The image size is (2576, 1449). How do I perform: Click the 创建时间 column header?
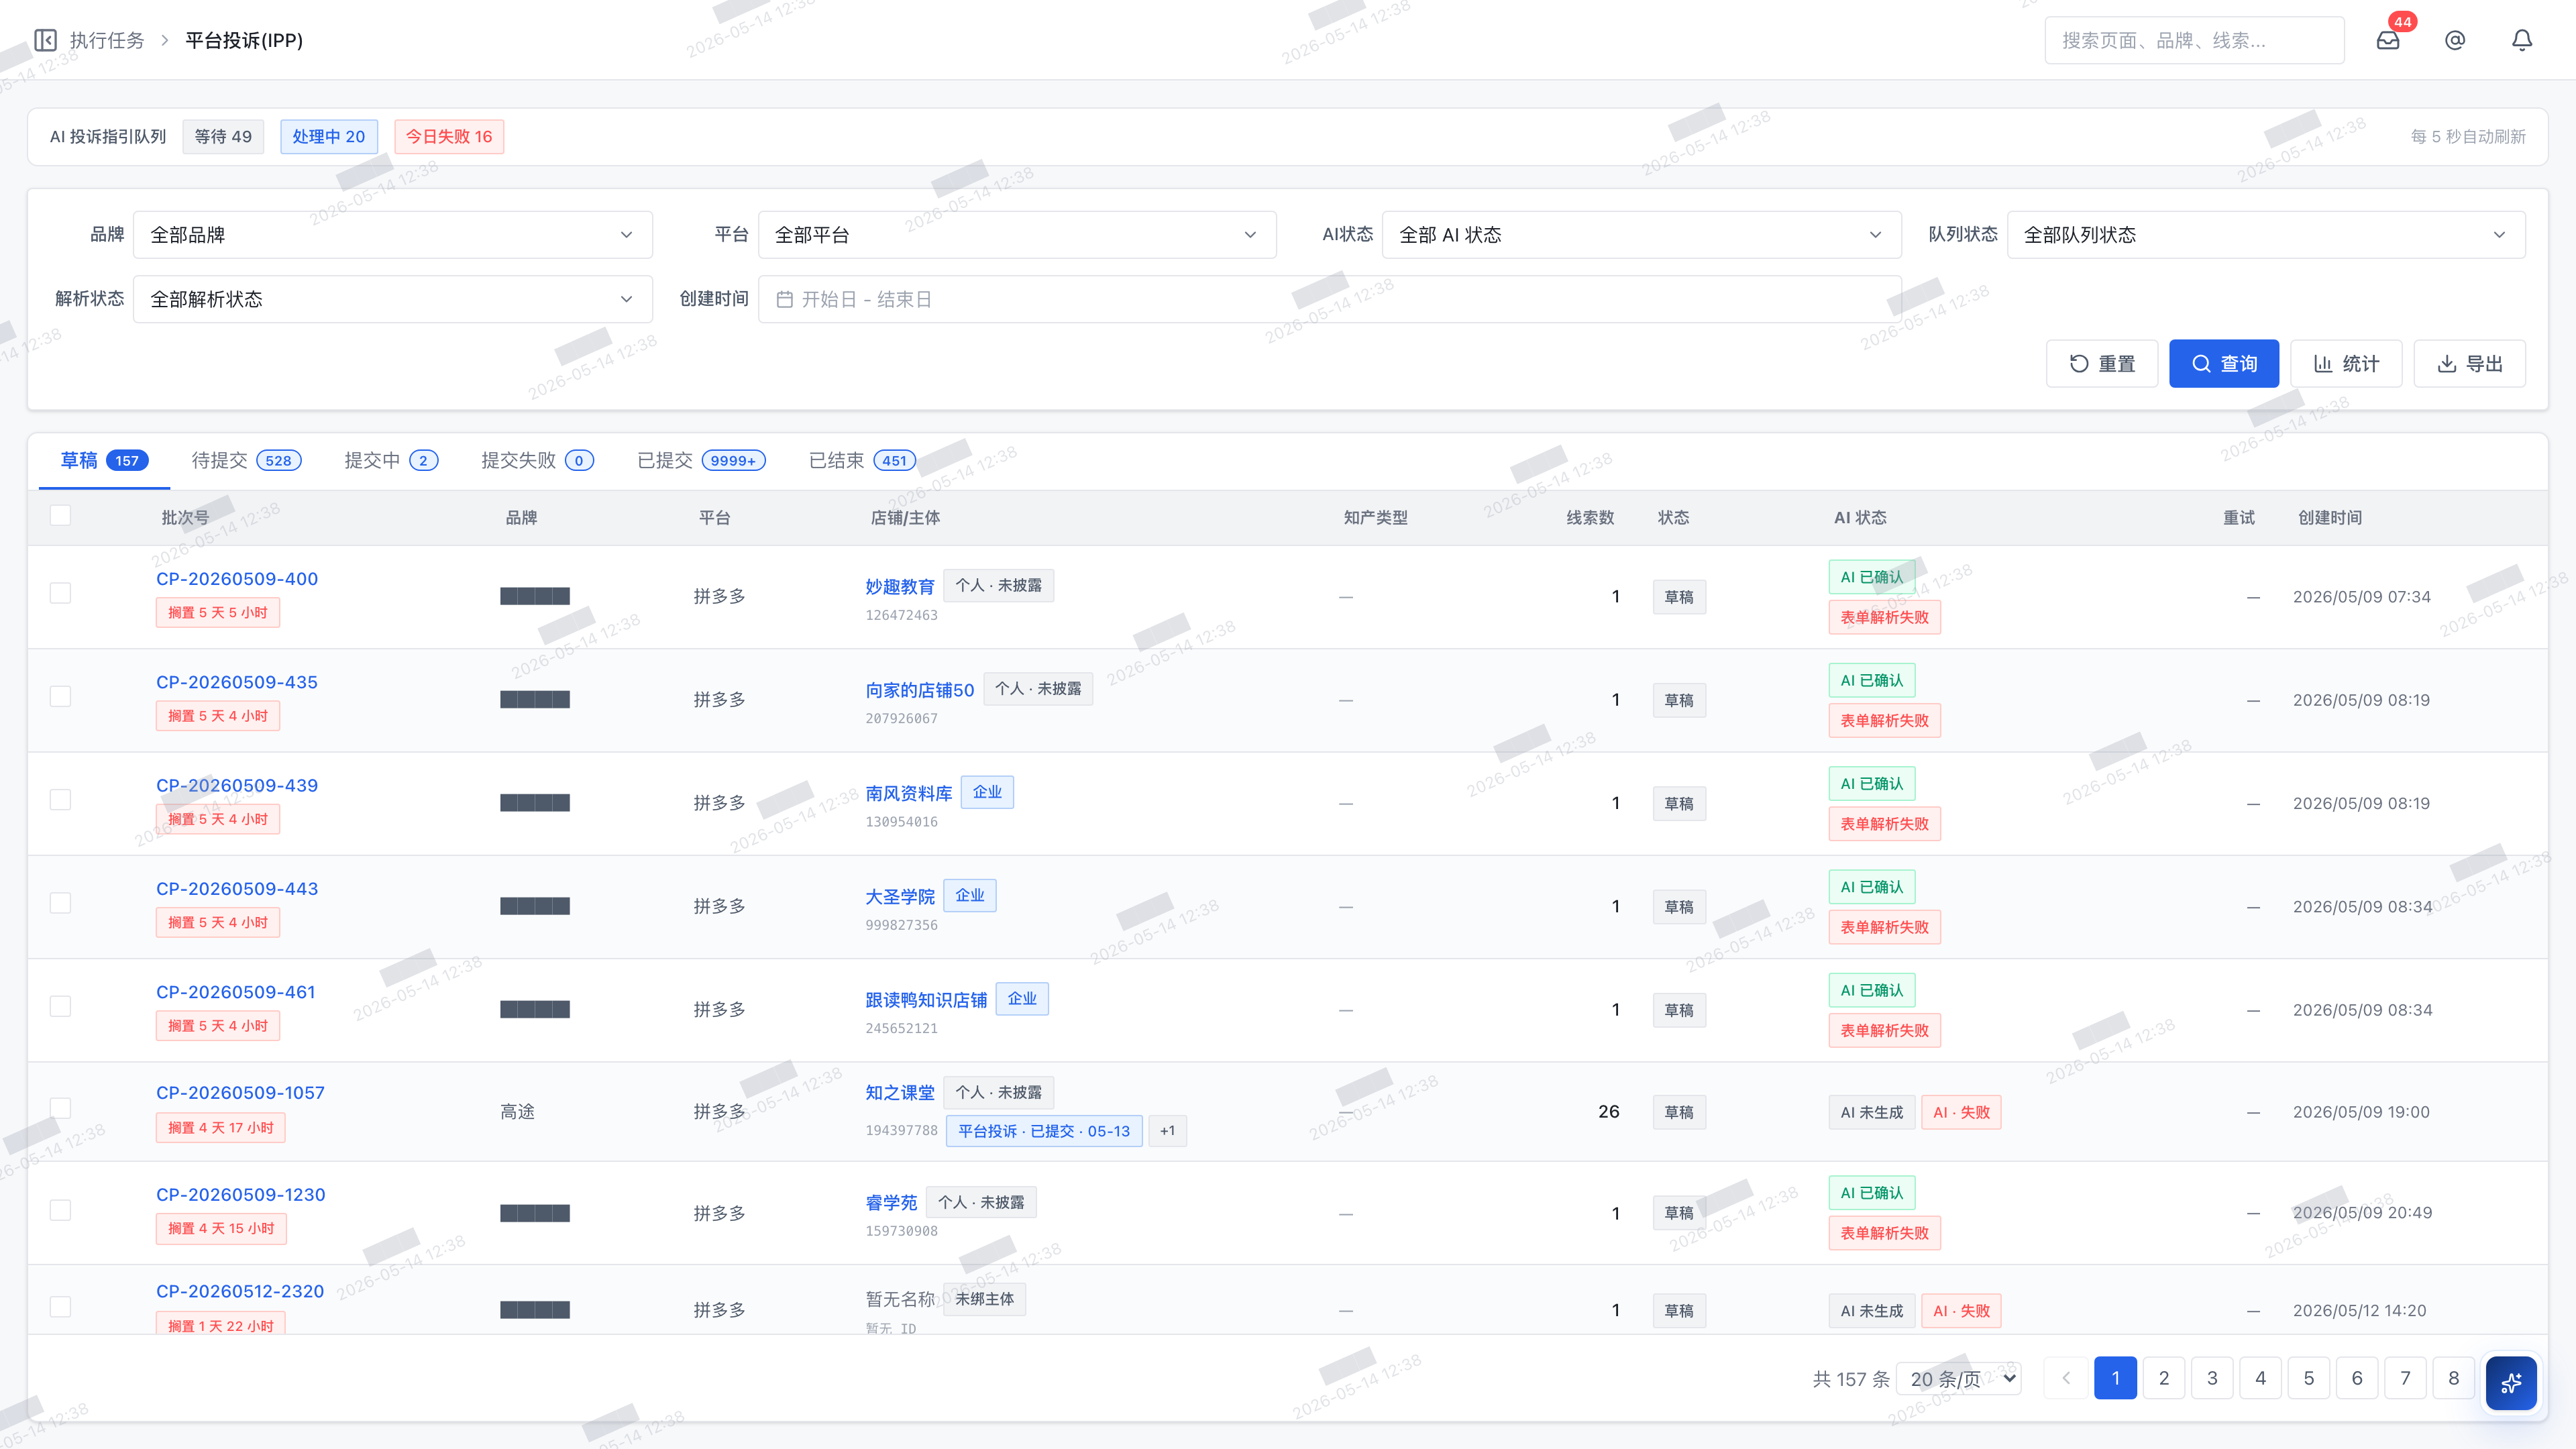(2330, 518)
